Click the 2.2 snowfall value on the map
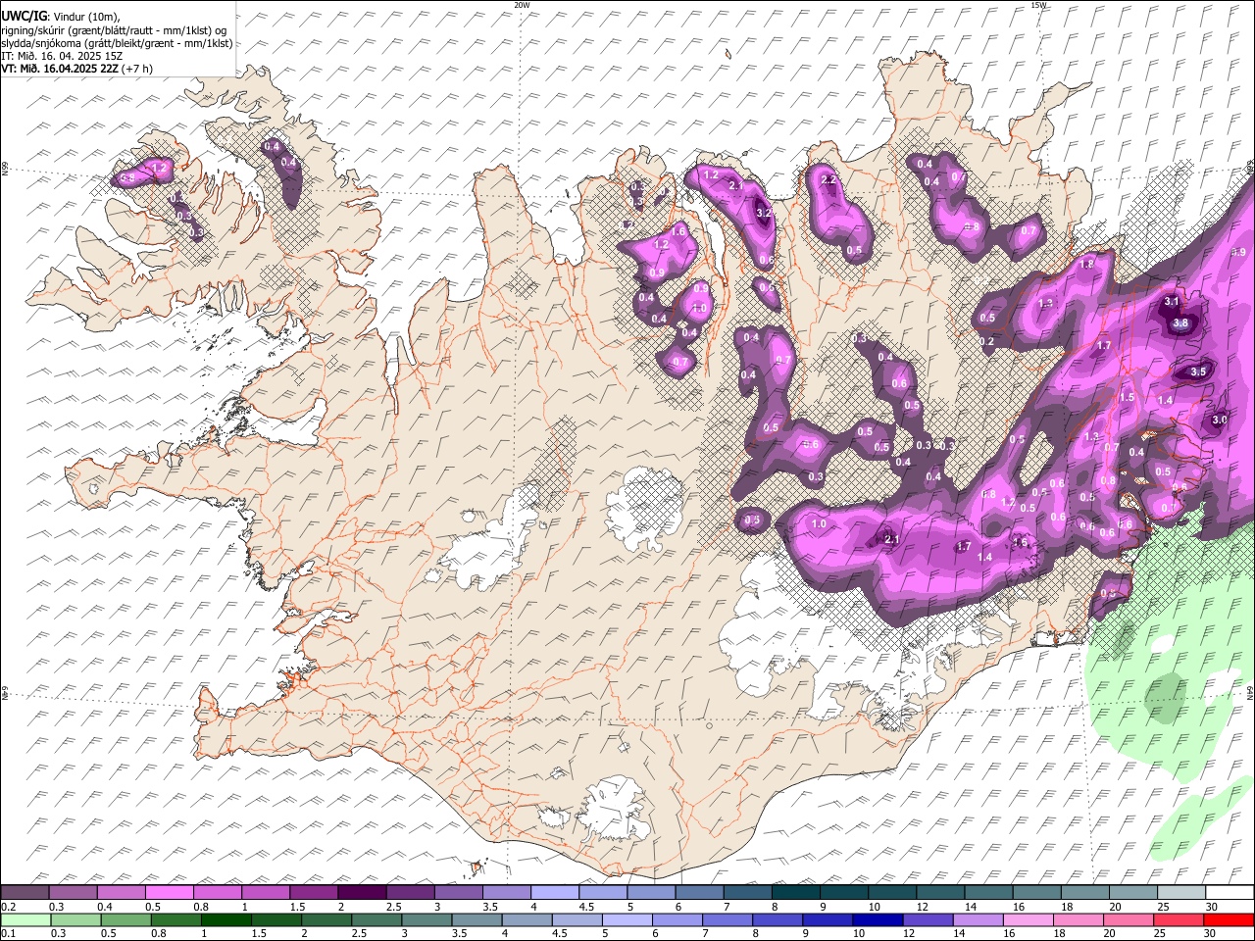 coord(828,179)
